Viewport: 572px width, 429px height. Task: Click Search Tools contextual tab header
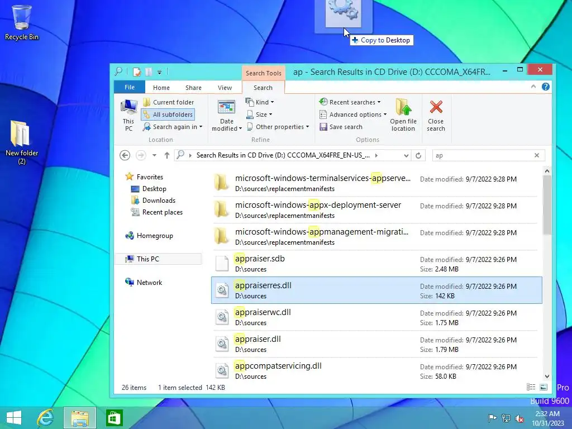click(x=264, y=73)
